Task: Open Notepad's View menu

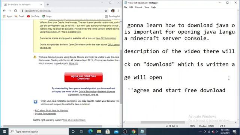Action: coord(147,7)
